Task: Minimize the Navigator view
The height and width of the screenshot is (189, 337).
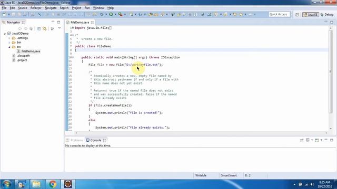Action: (x=53, y=22)
